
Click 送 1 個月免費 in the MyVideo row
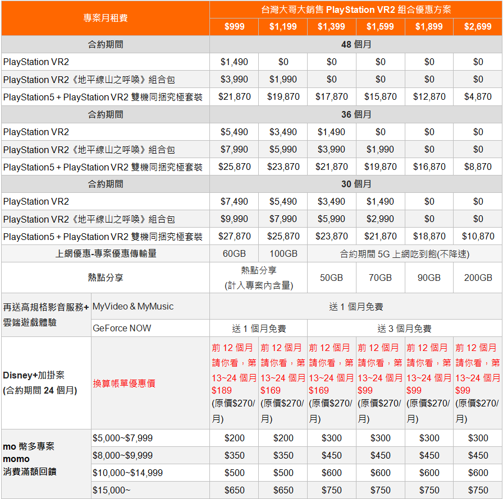pyautogui.click(x=356, y=307)
